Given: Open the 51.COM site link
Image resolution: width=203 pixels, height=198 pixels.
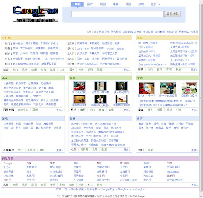Looking at the screenshot, I should pyautogui.click(x=78, y=180).
